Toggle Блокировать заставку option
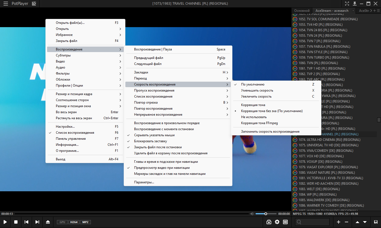 tap(178, 141)
